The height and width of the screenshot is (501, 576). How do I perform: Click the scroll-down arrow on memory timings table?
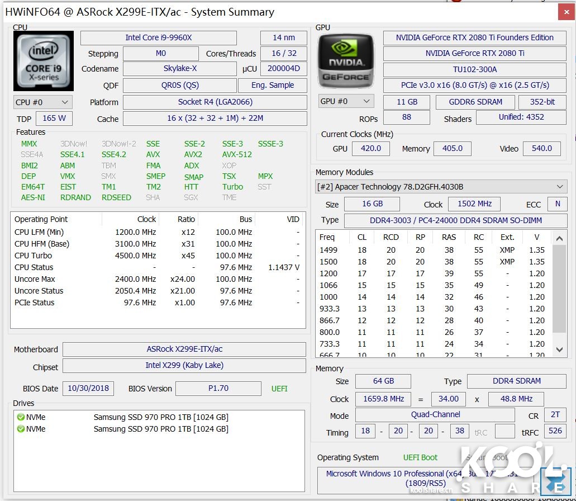(x=559, y=349)
